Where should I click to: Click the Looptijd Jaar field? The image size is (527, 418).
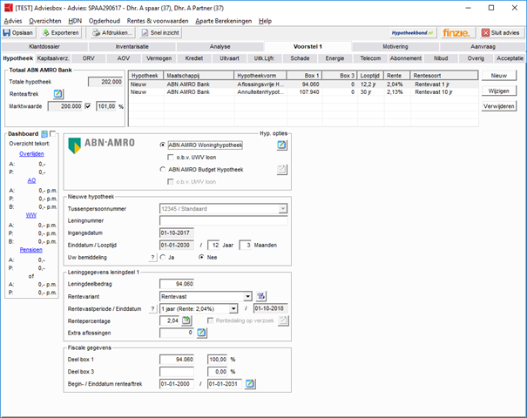[213, 246]
